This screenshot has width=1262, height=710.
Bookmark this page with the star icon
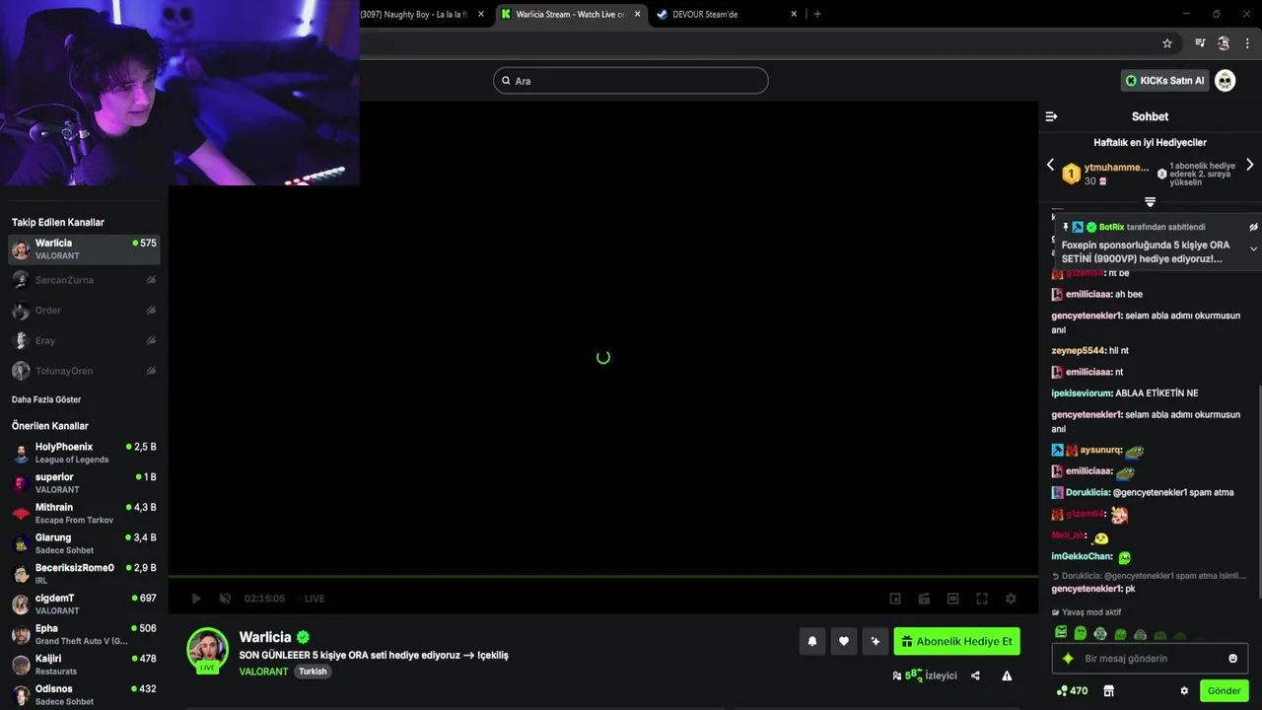(1167, 43)
